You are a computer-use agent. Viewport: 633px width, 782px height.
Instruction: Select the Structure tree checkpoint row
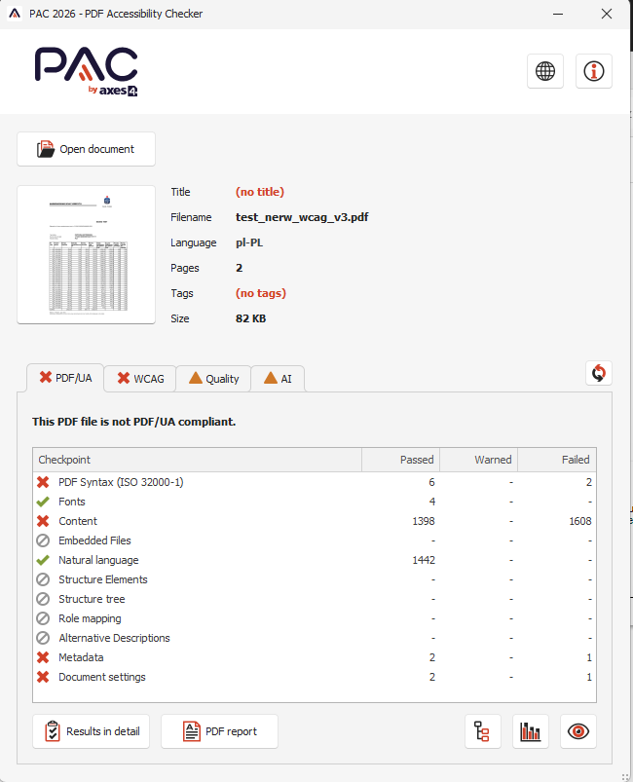315,599
